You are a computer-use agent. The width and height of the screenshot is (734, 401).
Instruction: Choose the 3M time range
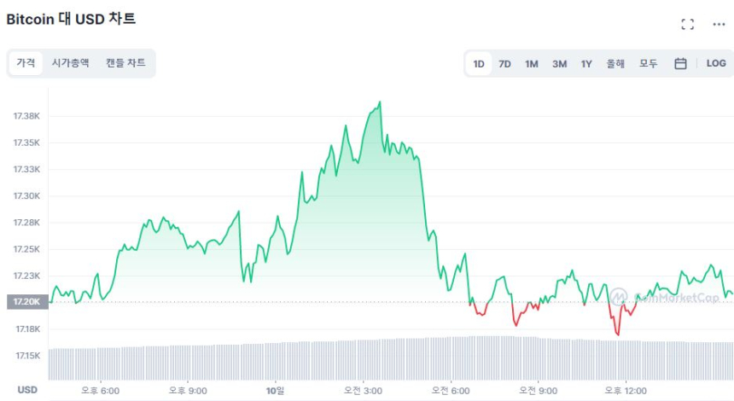tap(559, 63)
